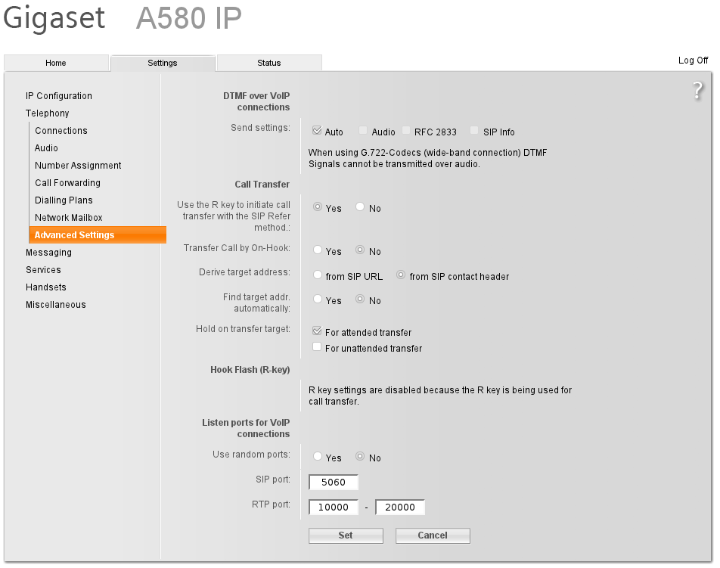Select No for R key call transfer
Viewport: 720px width, 568px height.
tap(360, 206)
